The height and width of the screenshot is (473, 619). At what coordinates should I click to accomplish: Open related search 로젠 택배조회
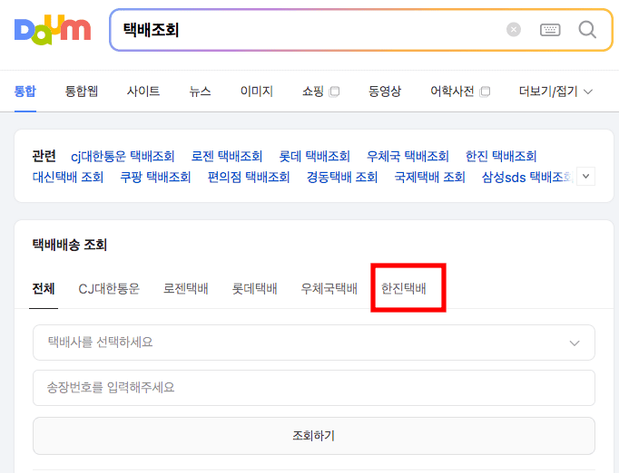(227, 157)
